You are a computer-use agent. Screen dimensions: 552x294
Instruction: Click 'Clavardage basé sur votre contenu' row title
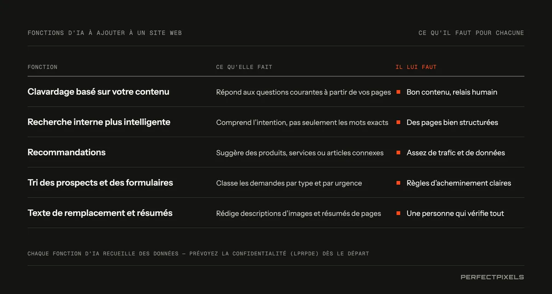click(x=98, y=92)
